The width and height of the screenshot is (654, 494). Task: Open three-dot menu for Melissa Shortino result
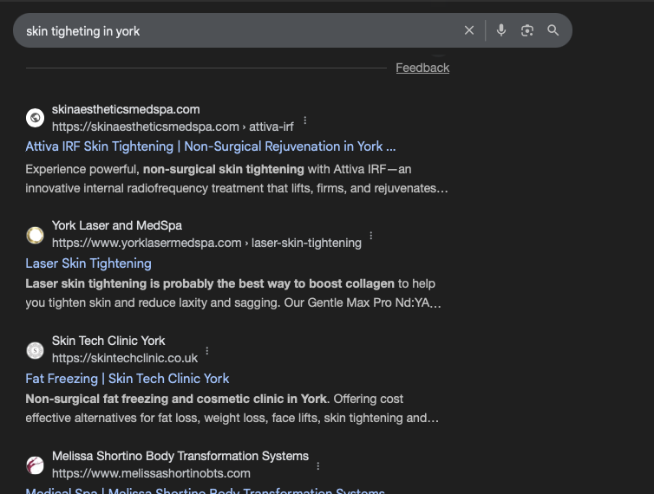318,466
